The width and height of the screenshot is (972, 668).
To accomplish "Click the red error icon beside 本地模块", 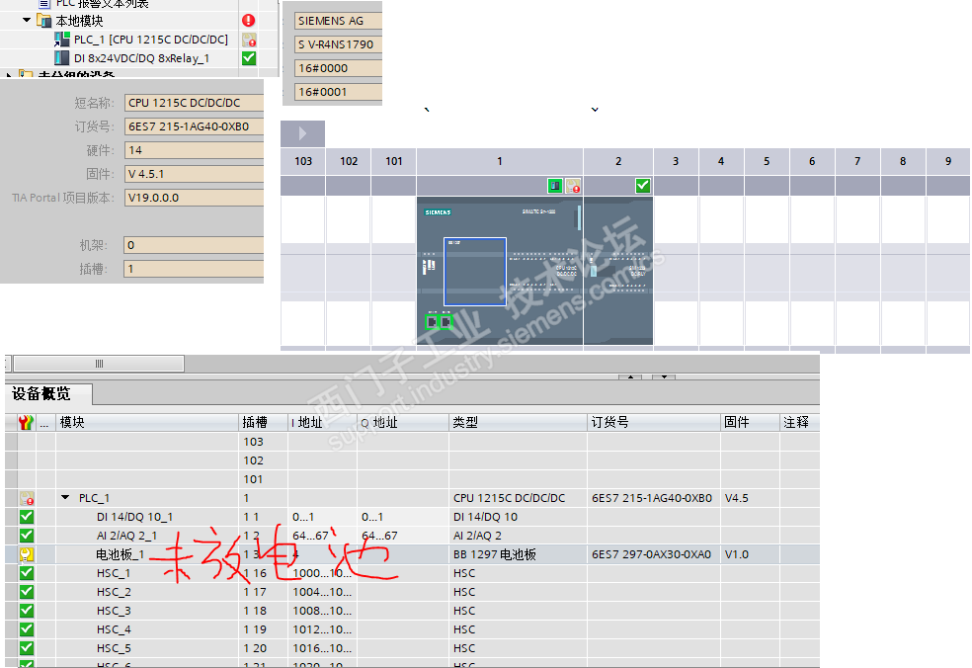I will click(249, 21).
